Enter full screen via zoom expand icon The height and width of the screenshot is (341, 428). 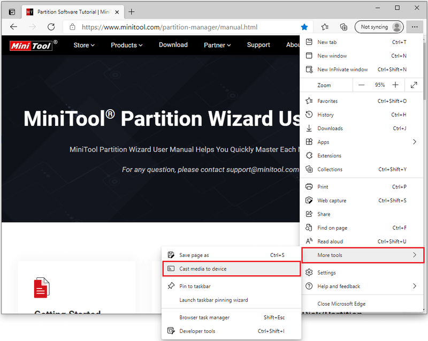tap(414, 85)
